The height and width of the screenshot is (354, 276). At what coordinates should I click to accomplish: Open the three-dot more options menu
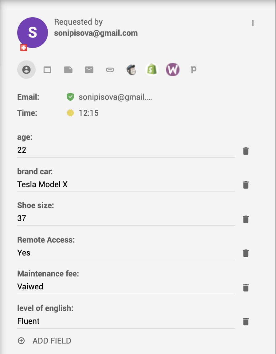coord(253,23)
